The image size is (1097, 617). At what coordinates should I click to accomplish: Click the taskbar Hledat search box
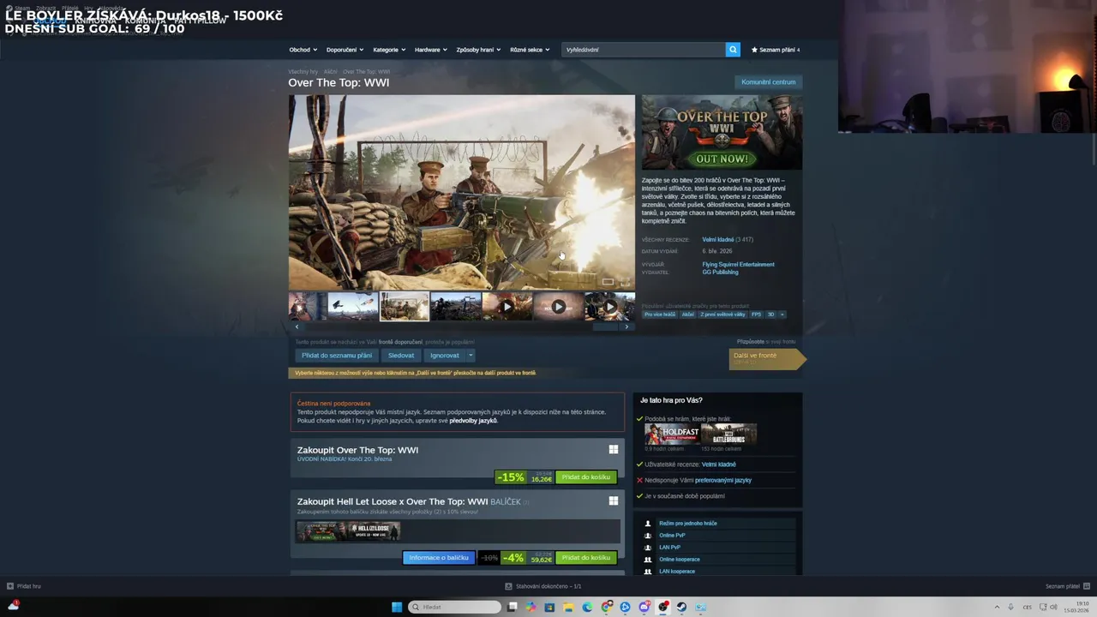(x=454, y=607)
